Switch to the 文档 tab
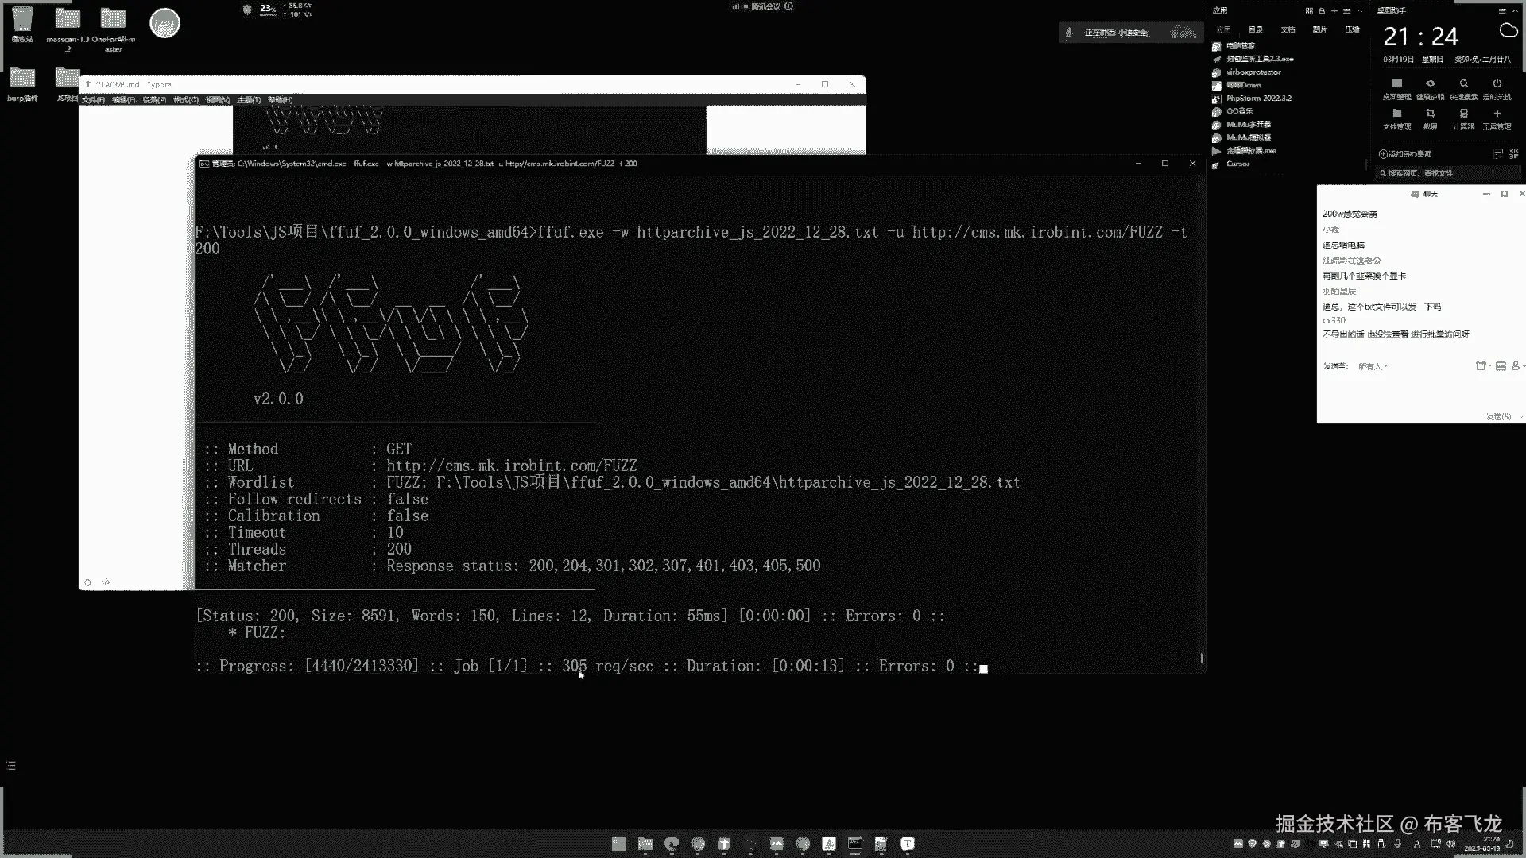 (x=1288, y=29)
